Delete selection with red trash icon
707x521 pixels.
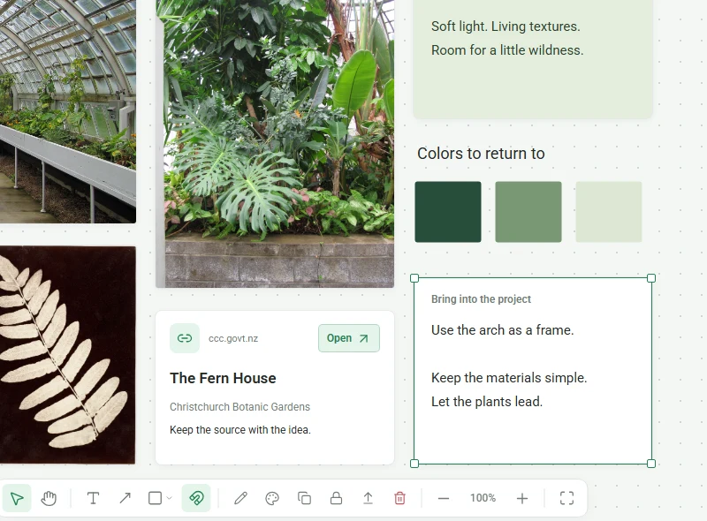400,498
